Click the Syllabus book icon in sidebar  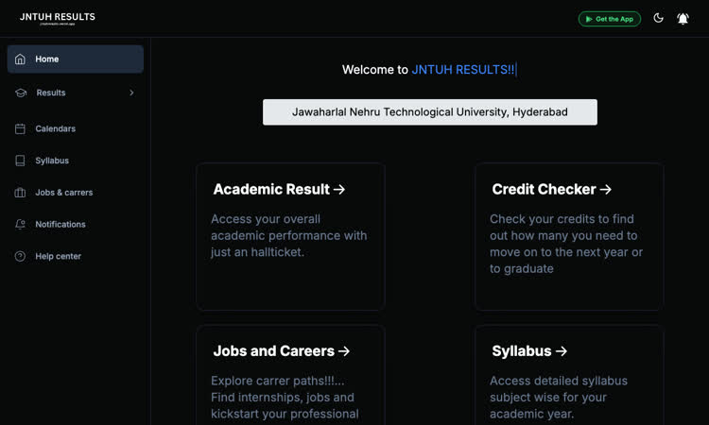tap(20, 161)
